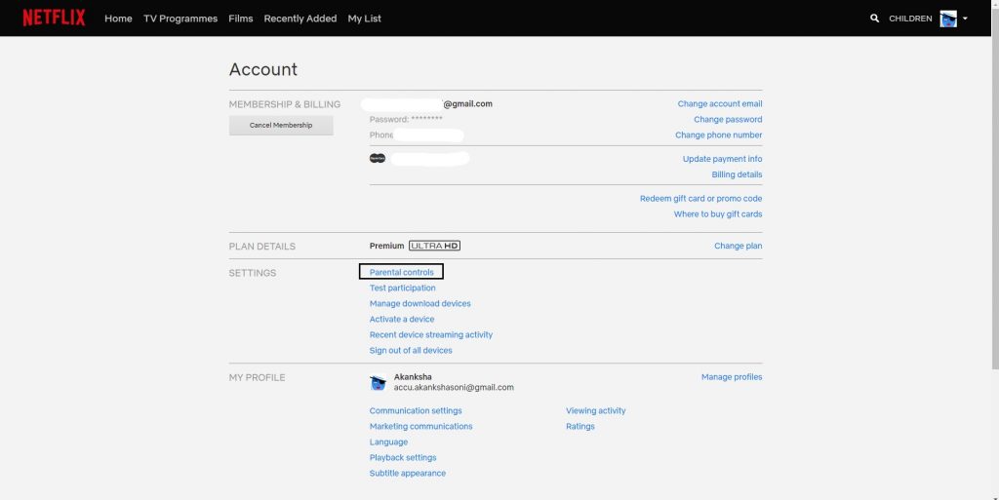Click Change account email link
The height and width of the screenshot is (500, 999).
tap(720, 104)
